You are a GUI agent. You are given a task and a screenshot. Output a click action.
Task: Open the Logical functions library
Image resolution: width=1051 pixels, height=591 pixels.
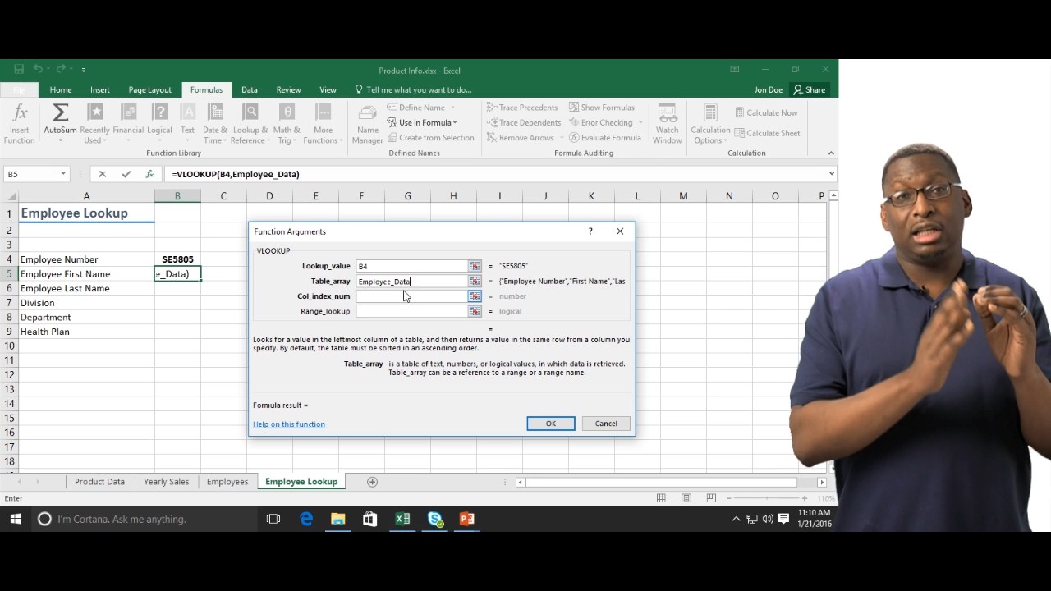pos(160,123)
